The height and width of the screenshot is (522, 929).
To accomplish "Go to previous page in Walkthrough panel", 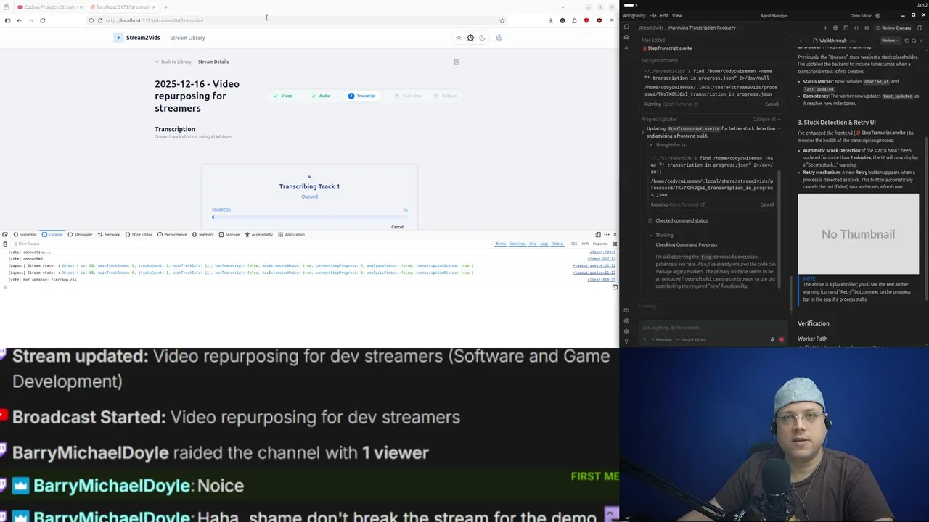I will pyautogui.click(x=801, y=41).
